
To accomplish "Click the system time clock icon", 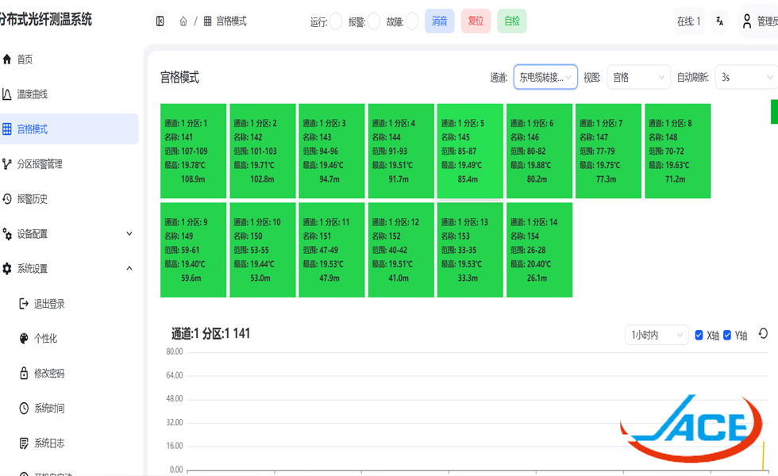I will click(x=24, y=408).
